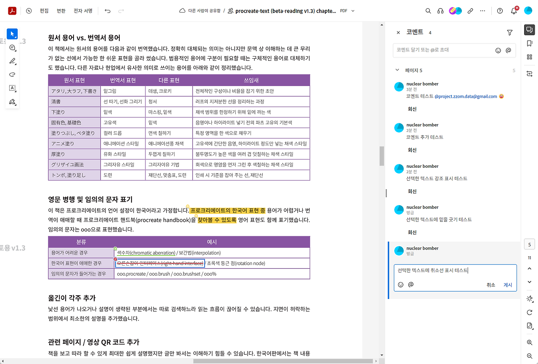Open the document search magnifier
Screen dimensions: 538x364
coord(428,11)
